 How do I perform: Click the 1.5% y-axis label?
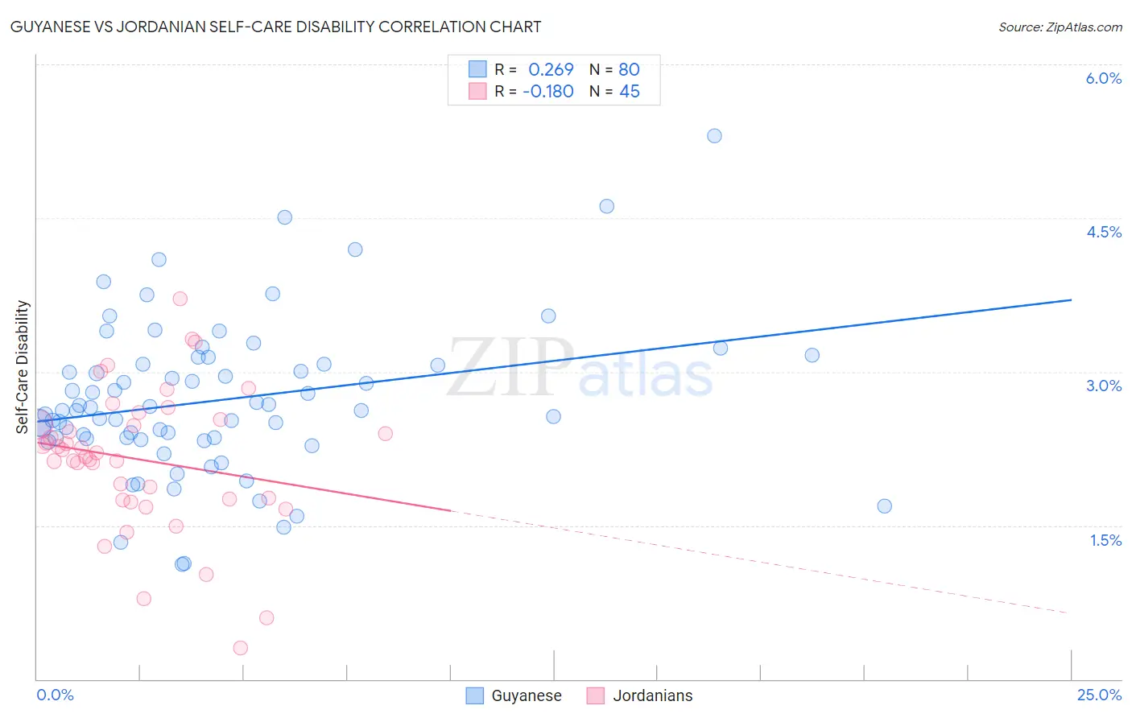[x=1105, y=540]
